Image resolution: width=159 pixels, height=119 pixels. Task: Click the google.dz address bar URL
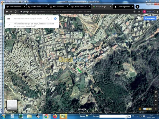tap(57, 12)
